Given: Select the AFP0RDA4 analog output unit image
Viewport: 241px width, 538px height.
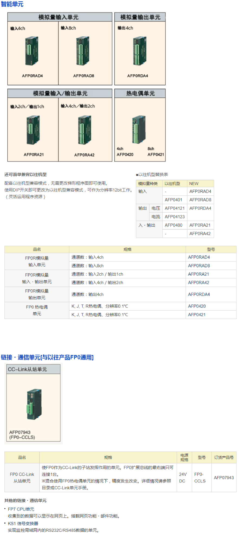Looking at the screenshot, I should click(140, 51).
